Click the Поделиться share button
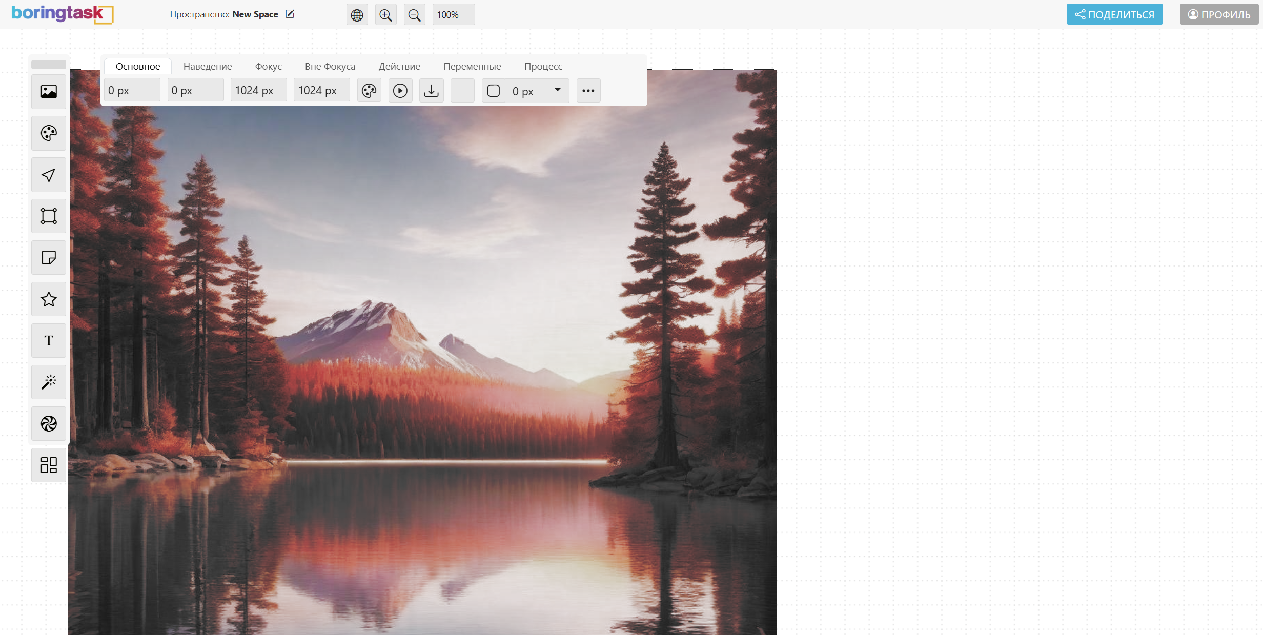Screen dimensions: 1263x635 [x=1114, y=14]
